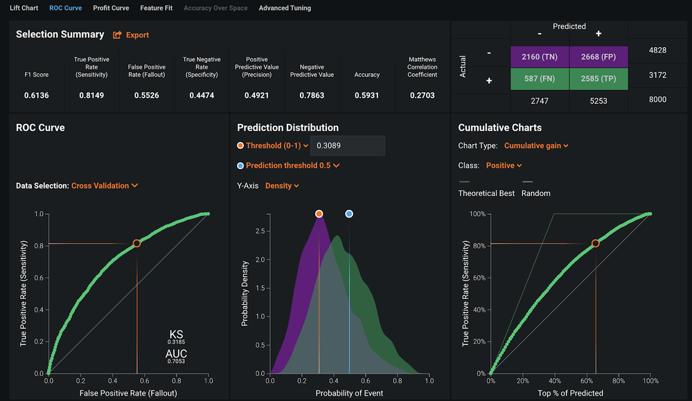Open the Threshold (0-1) dropdown
Viewport: 692px width, 401px height.
pyautogui.click(x=276, y=145)
